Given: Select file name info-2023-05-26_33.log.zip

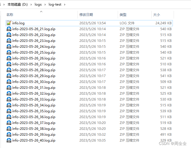Looking at the screenshot, I should [34, 99].
